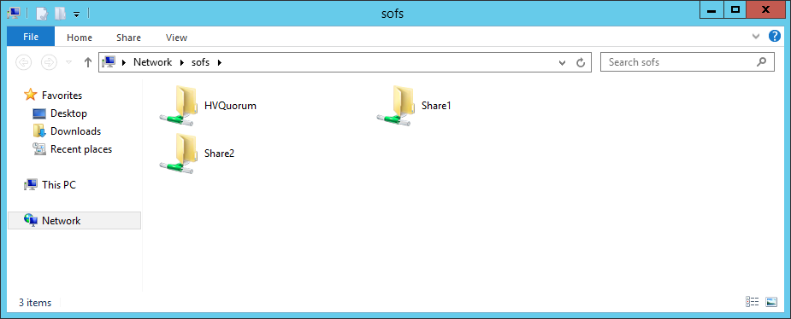Select the Share1 network folder icon
Viewport: 791px width, 319px height.
pyautogui.click(x=395, y=106)
